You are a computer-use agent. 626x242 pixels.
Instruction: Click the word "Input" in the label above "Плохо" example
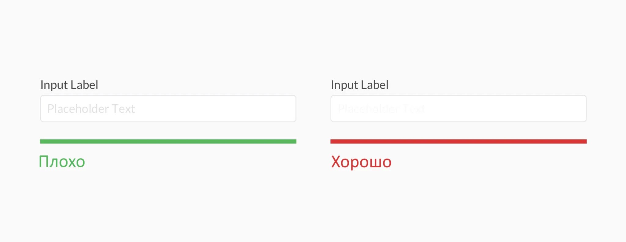54,85
